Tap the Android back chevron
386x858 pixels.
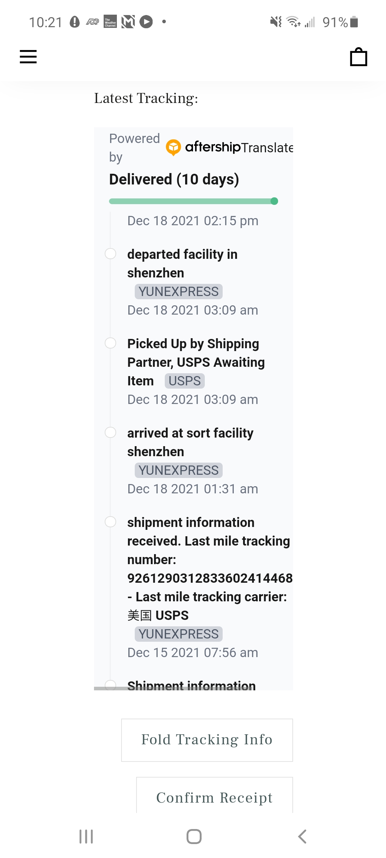point(302,837)
